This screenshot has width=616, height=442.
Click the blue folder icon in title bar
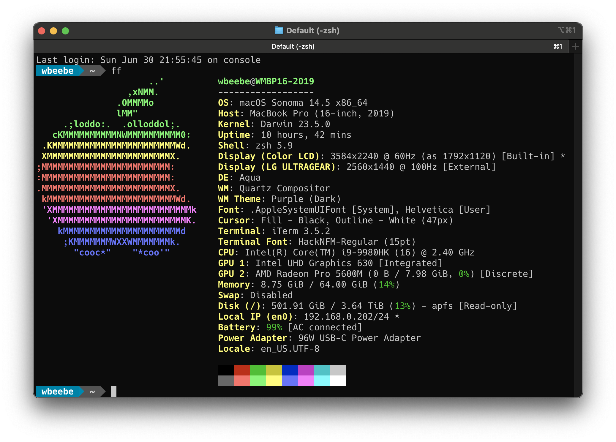(279, 30)
